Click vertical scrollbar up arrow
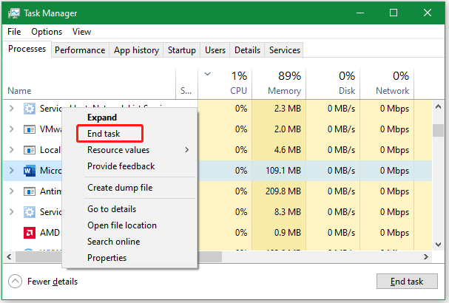Image resolution: width=449 pixels, height=303 pixels. tap(438, 106)
